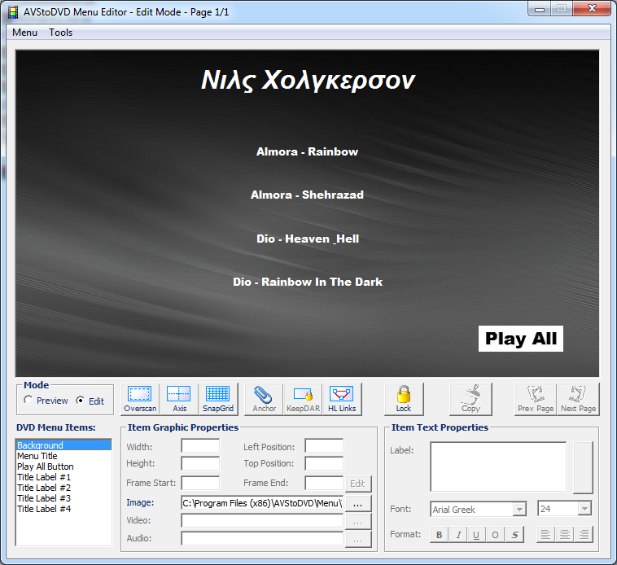
Task: Click the Audio path field
Action: click(x=262, y=539)
